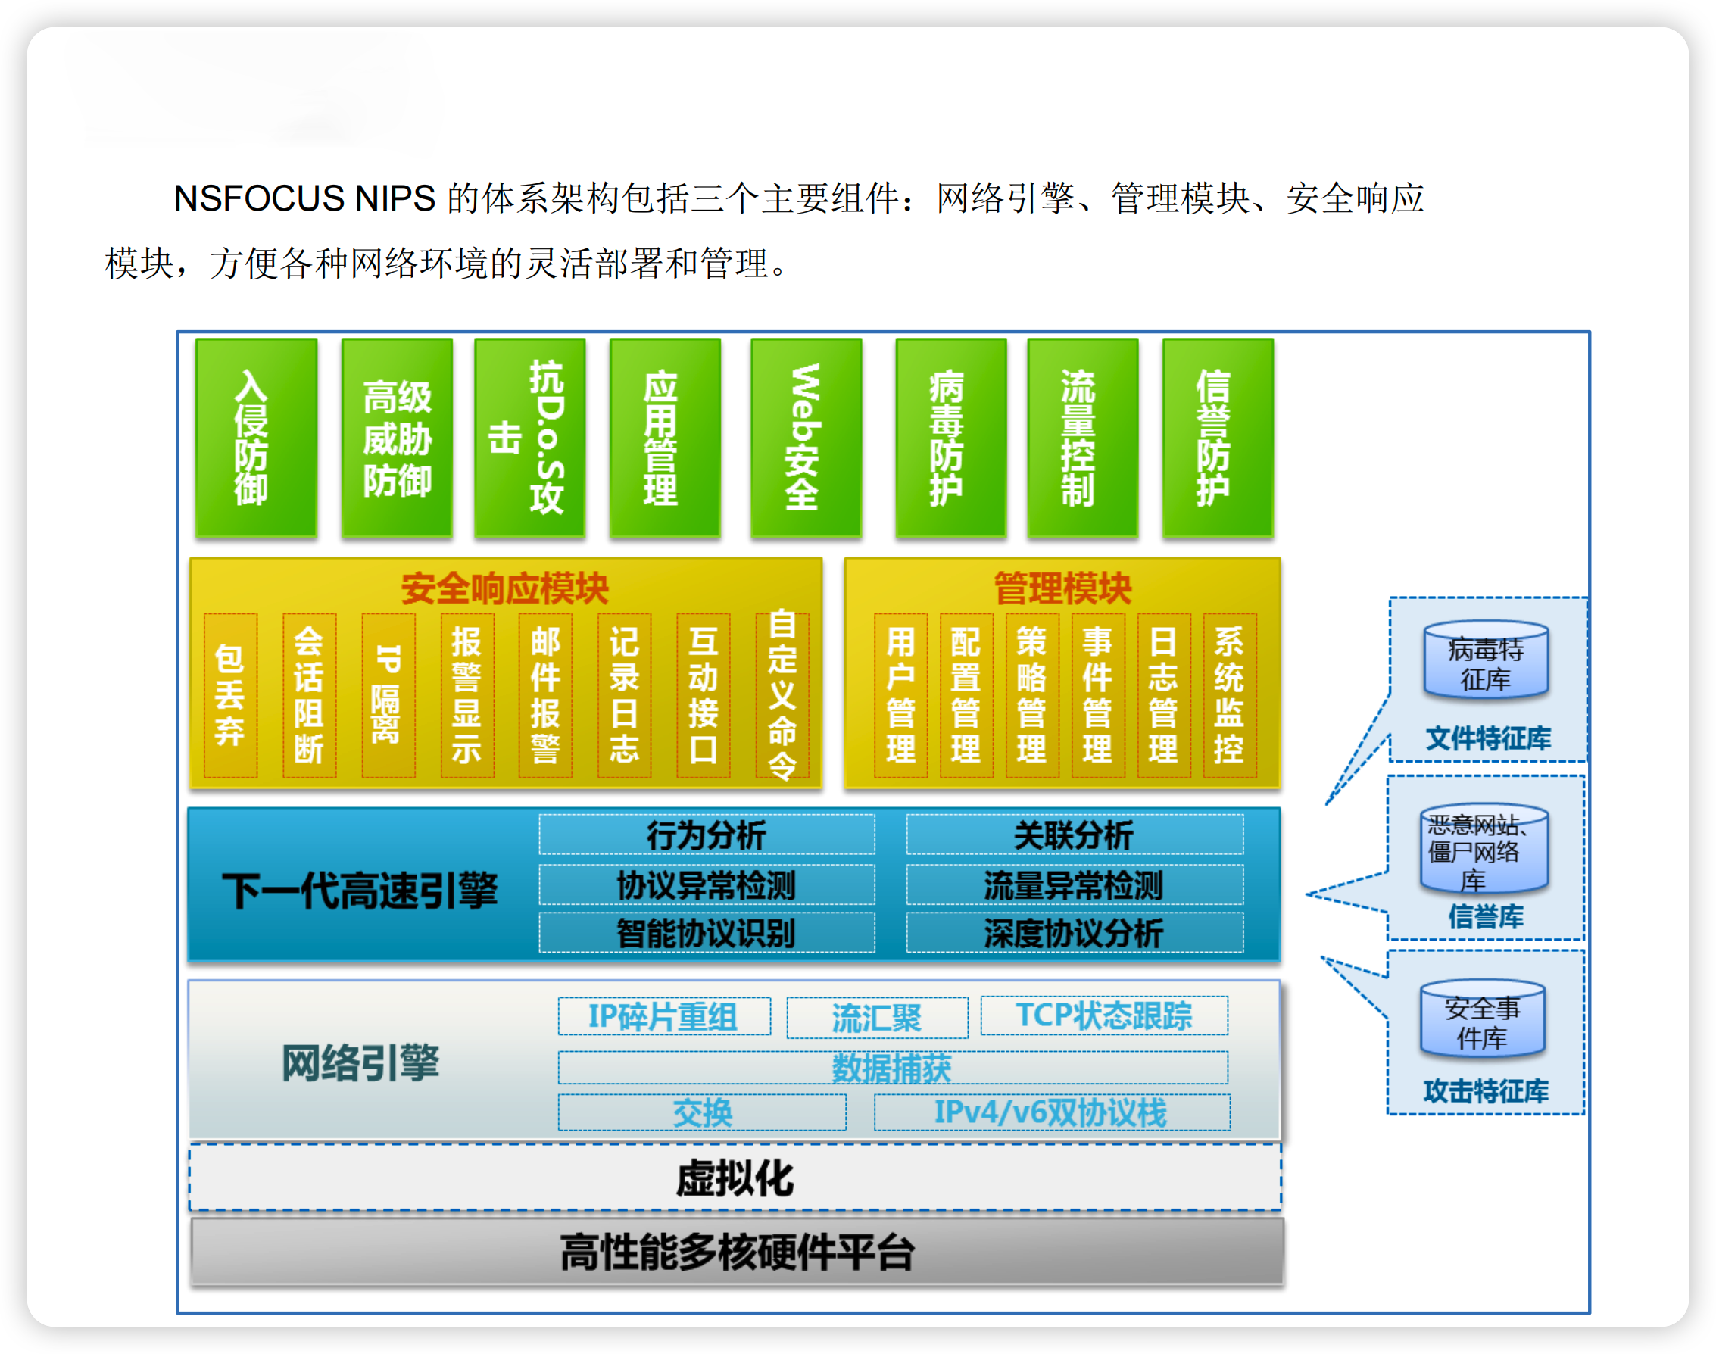Click the 系统监控 management box
This screenshot has width=1716, height=1354.
(1228, 695)
